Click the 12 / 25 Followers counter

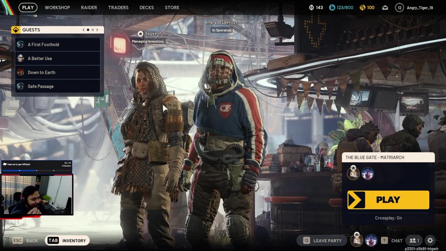[66, 164]
